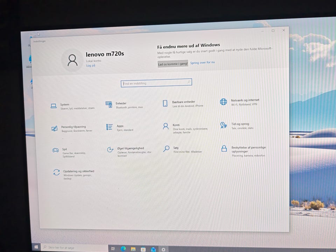This screenshot has width=336, height=252.
Task: Click the Lad os komme i gang! button
Action: click(x=173, y=64)
